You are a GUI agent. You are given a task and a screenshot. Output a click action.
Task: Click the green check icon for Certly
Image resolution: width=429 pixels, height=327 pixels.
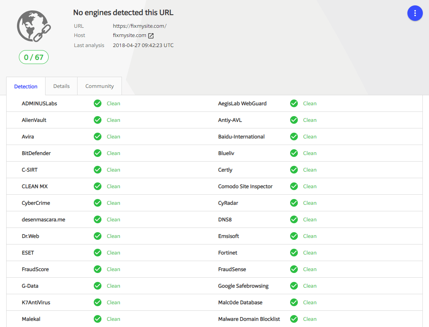pos(294,170)
